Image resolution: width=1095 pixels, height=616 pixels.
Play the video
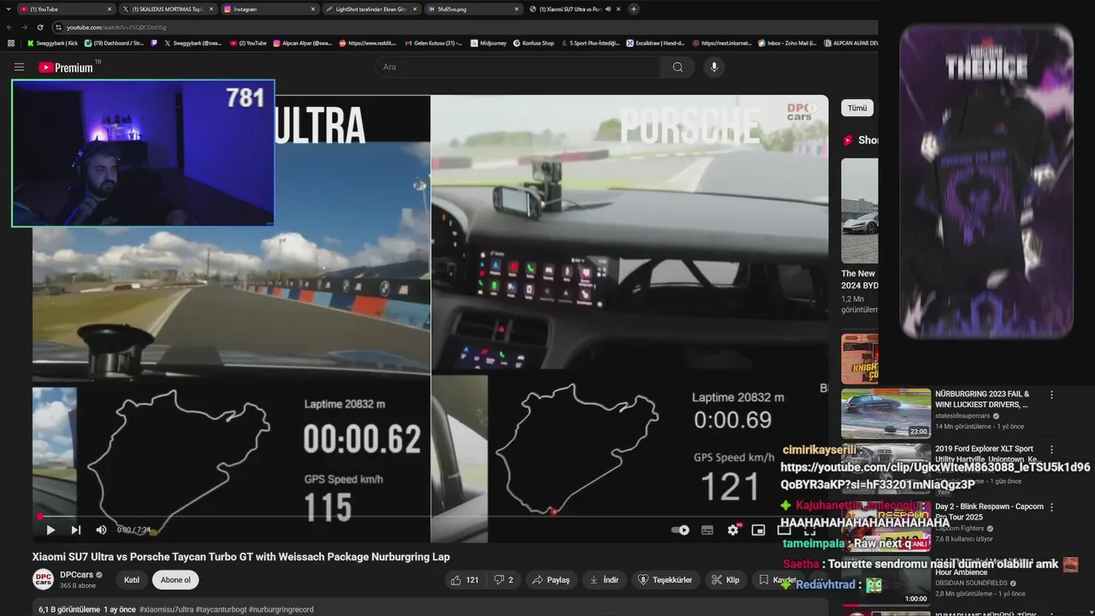[50, 530]
